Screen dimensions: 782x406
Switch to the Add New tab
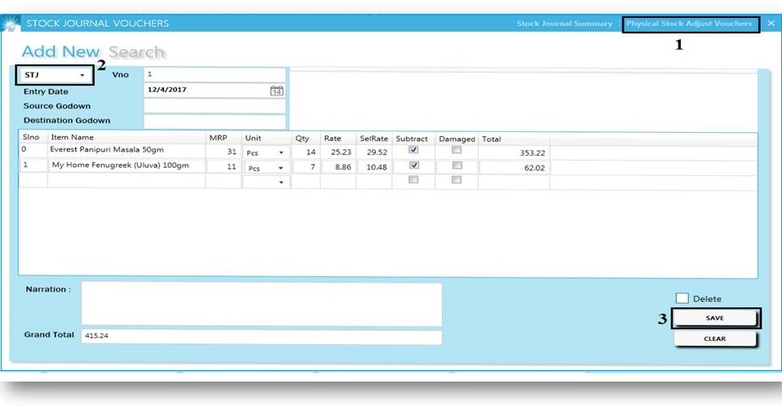(60, 51)
